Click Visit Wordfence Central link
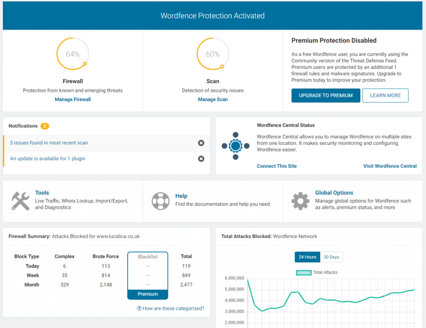426x328 pixels. click(x=390, y=166)
